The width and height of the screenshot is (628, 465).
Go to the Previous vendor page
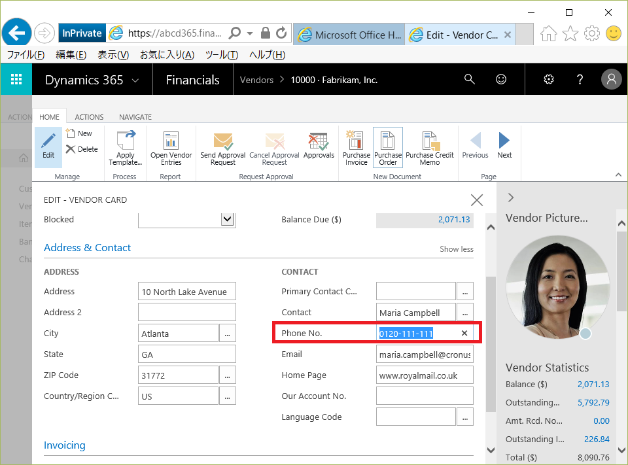coord(475,146)
